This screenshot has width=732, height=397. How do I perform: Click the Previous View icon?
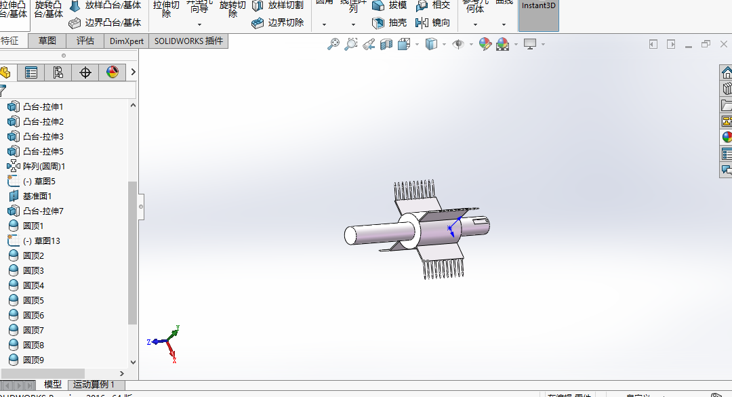369,44
